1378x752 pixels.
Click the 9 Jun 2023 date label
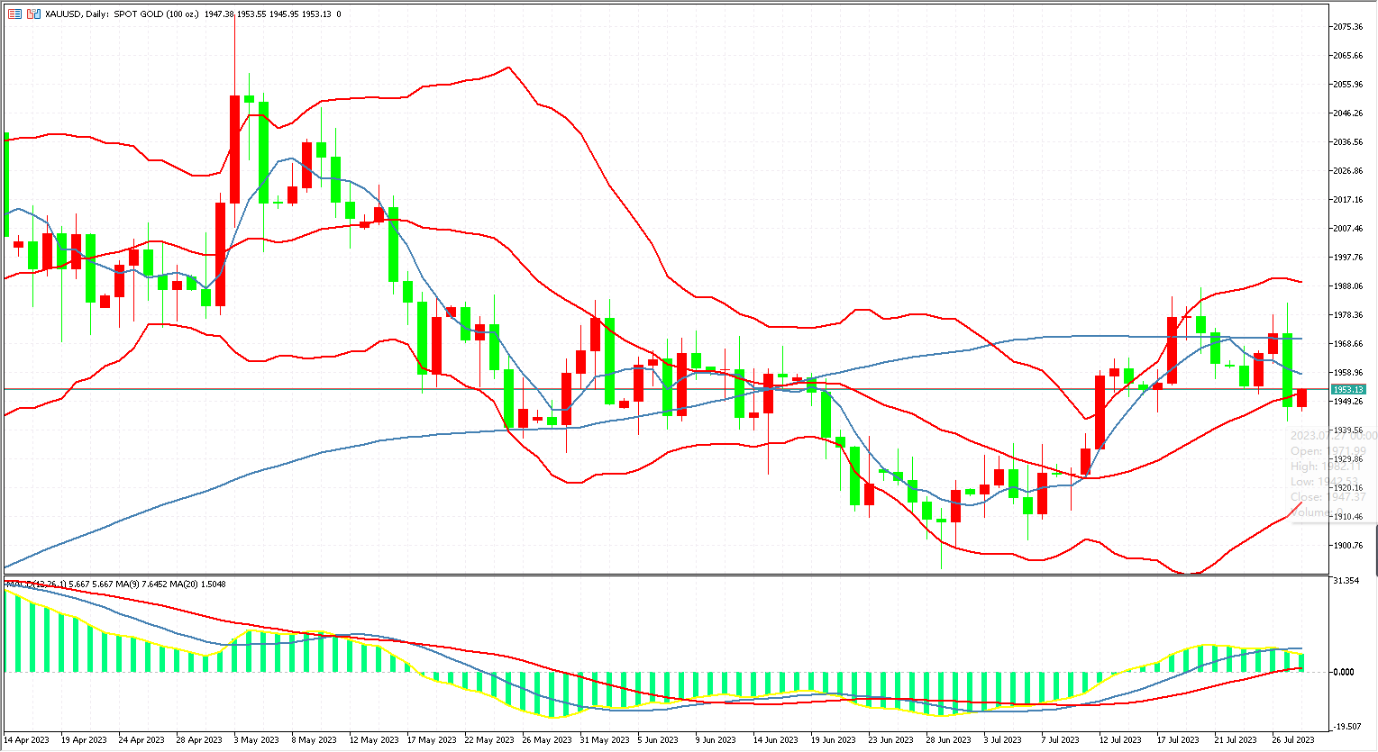pos(715,740)
